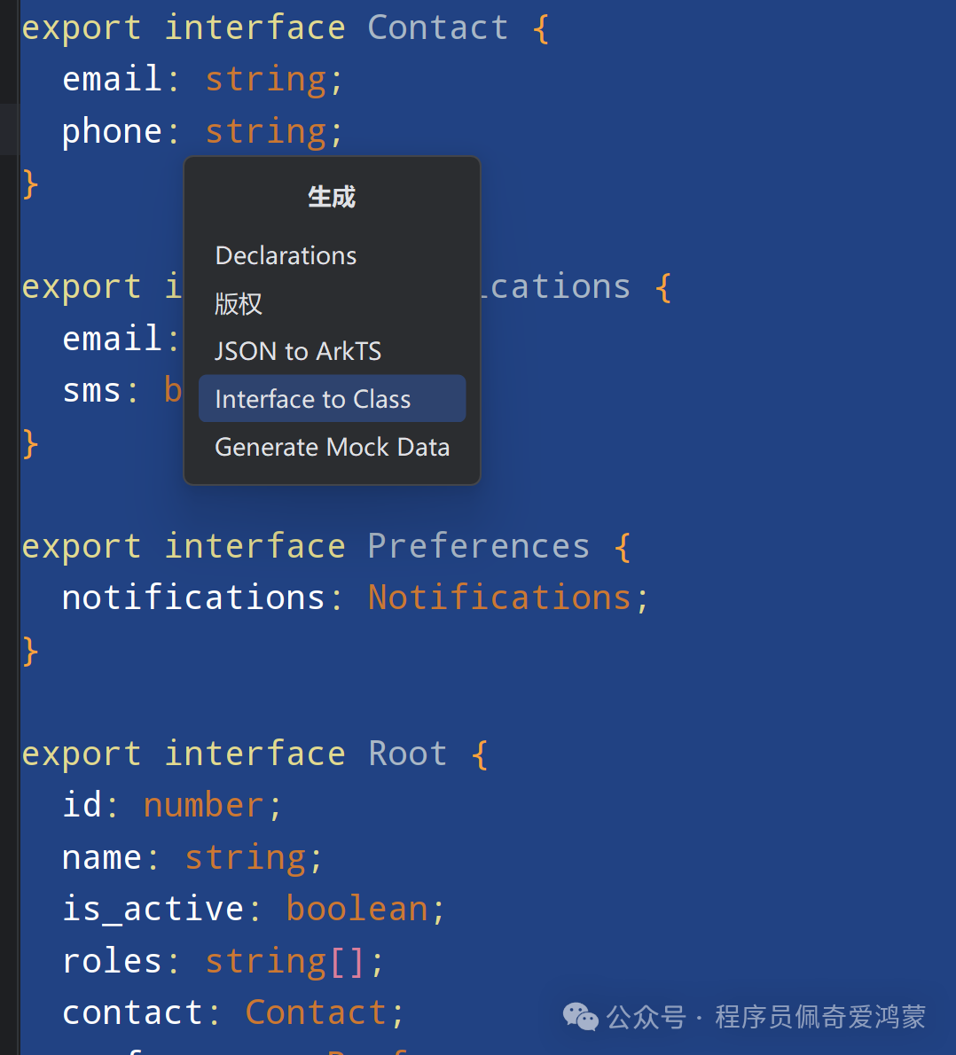The height and width of the screenshot is (1055, 956).
Task: Click the phone property name
Action: [x=112, y=132]
